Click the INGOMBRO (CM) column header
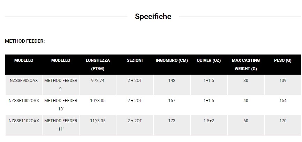This screenshot has width=302, height=142. pos(172,60)
